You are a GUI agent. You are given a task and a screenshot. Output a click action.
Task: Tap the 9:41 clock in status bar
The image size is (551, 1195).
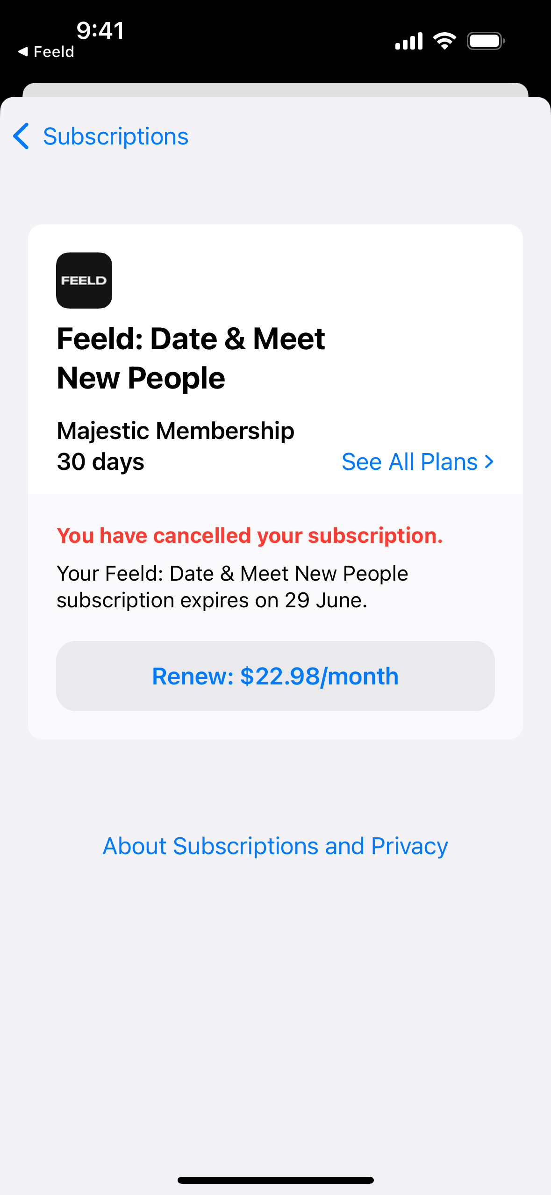[x=100, y=31]
